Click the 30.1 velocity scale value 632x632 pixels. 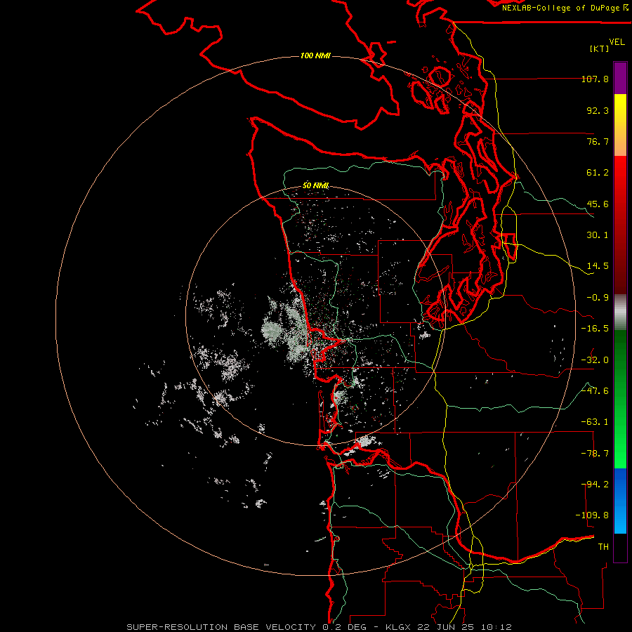pyautogui.click(x=598, y=235)
